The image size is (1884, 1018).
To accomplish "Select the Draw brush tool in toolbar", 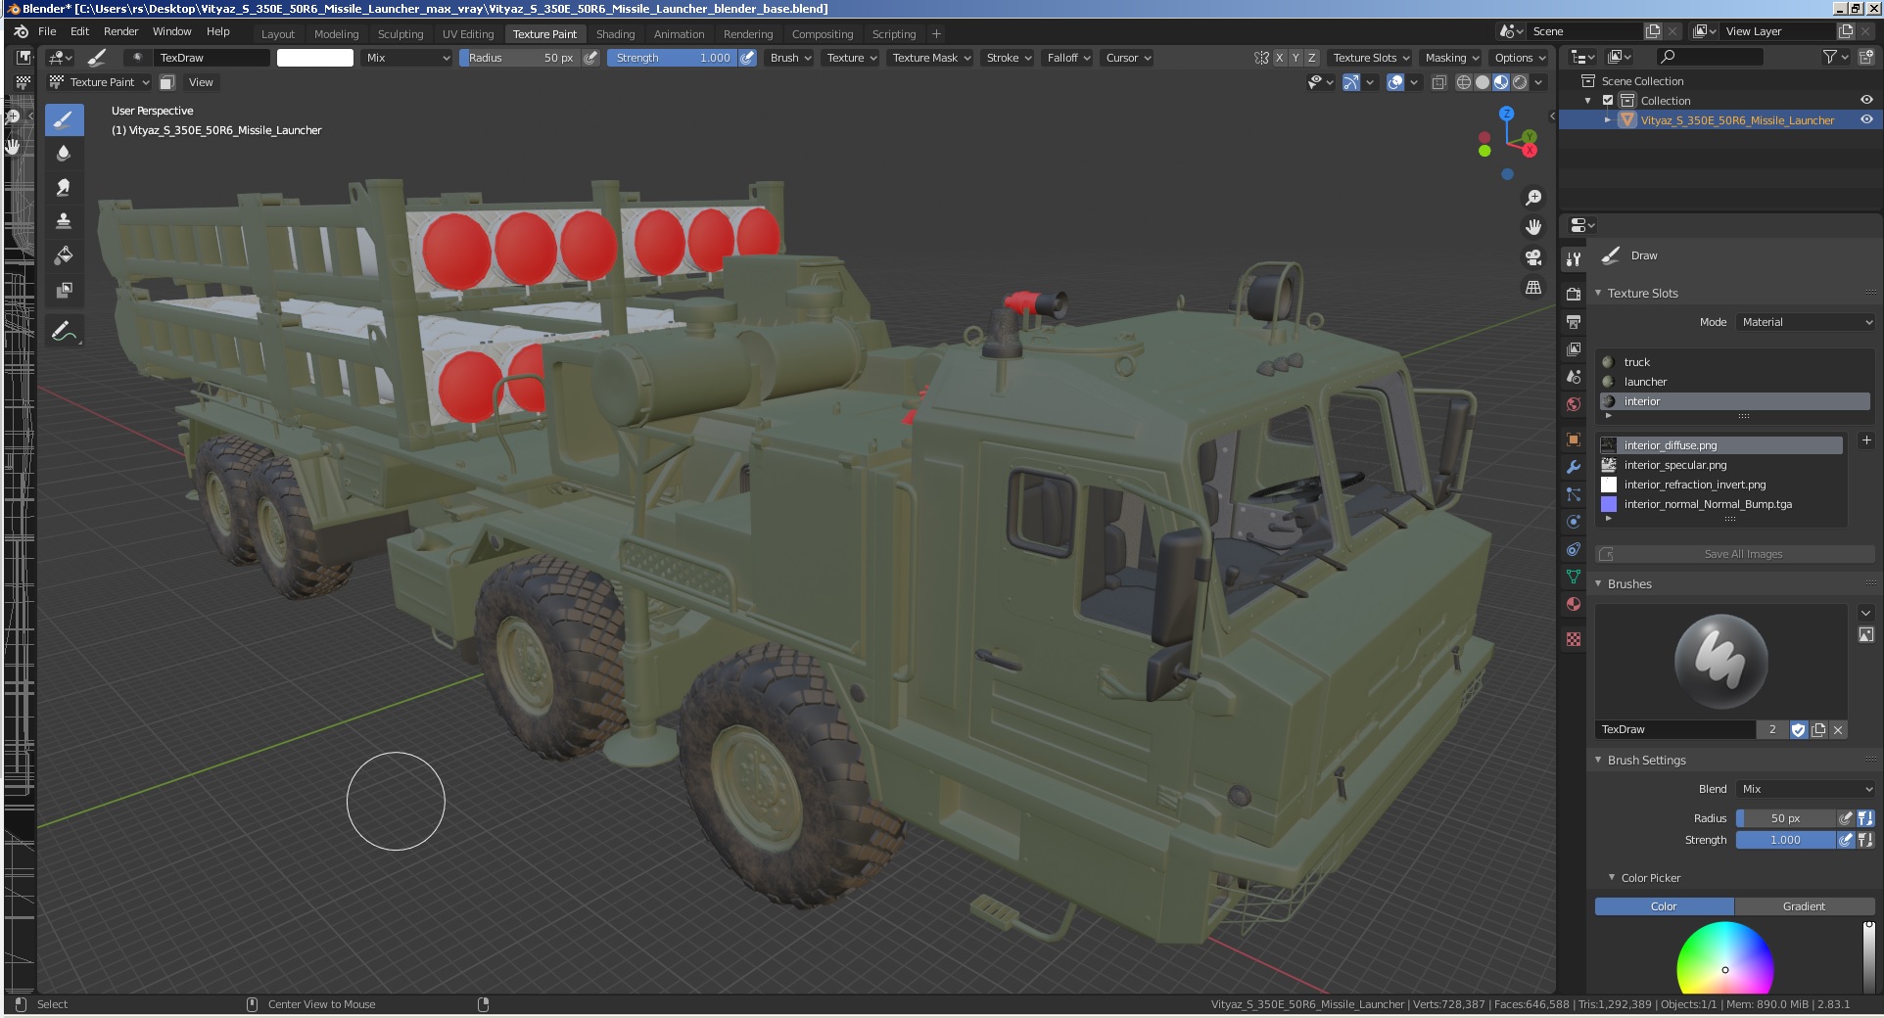I will click(64, 119).
